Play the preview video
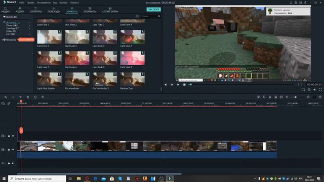The image size is (324, 182). [x=178, y=84]
